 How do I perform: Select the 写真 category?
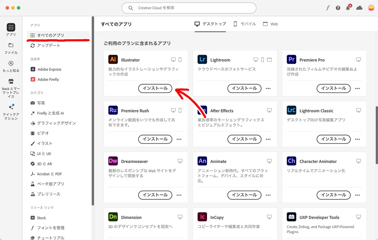[38, 103]
